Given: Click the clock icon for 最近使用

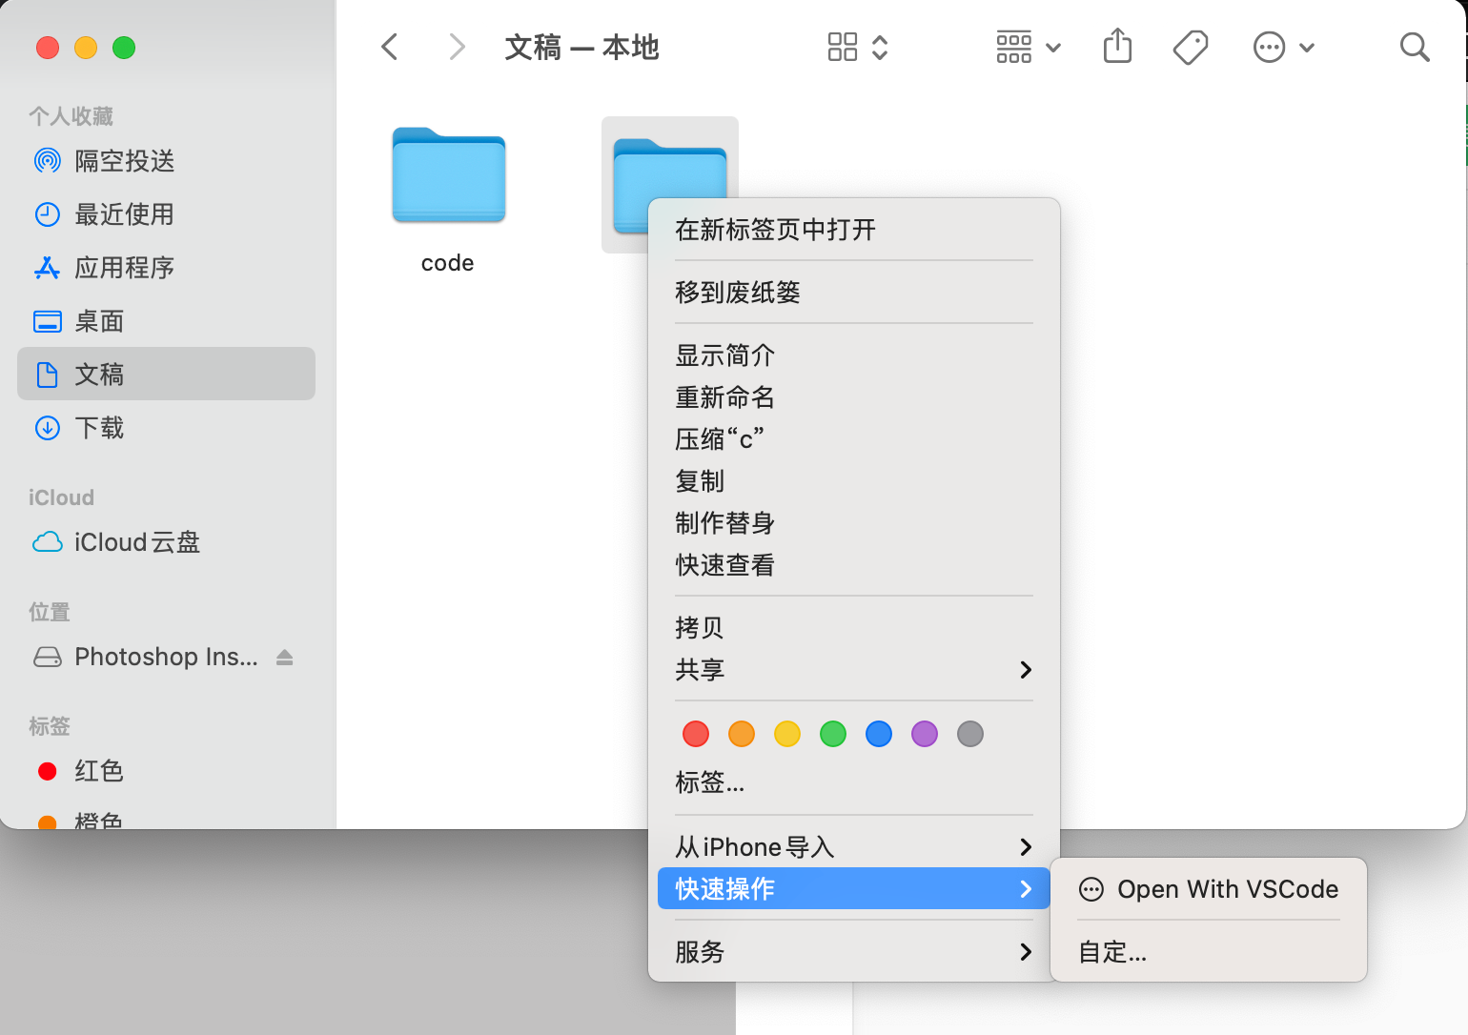Looking at the screenshot, I should point(48,214).
